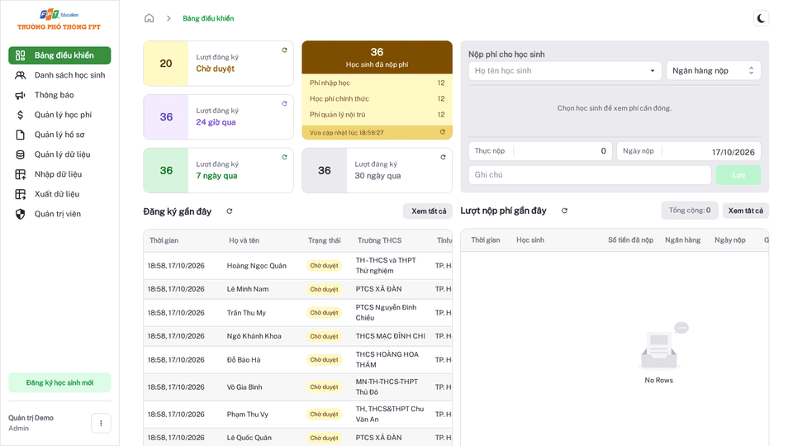Select the Ngô Khánh Khoa row name
The image size is (793, 446).
click(254, 336)
